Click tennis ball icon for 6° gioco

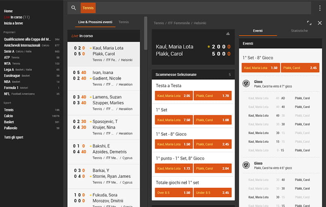(x=246, y=165)
